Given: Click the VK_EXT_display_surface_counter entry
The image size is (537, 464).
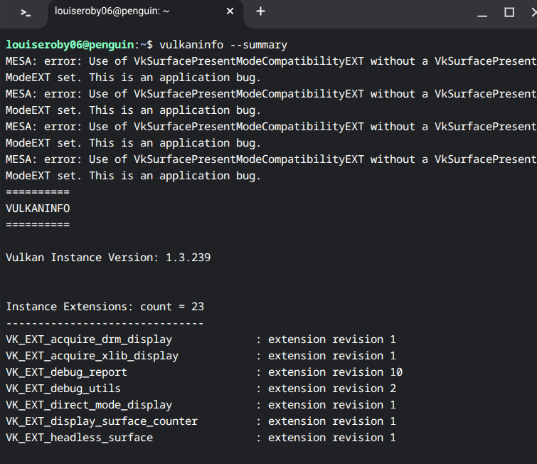Looking at the screenshot, I should pos(102,421).
